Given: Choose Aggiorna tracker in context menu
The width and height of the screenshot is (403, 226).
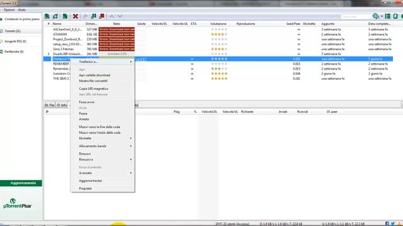Looking at the screenshot, I should pyautogui.click(x=103, y=181).
